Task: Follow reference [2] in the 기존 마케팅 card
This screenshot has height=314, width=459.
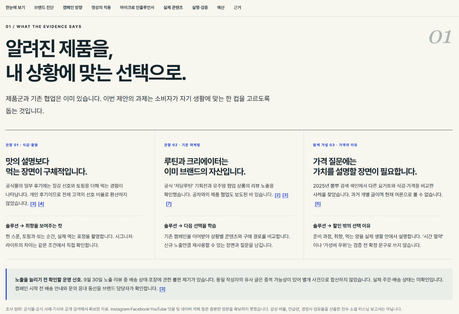Action: [x=277, y=195]
